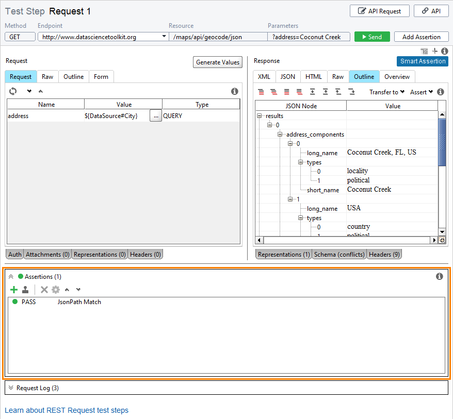The image size is (453, 419).
Task: Move address parameter up with chevron icon
Action: tap(41, 91)
